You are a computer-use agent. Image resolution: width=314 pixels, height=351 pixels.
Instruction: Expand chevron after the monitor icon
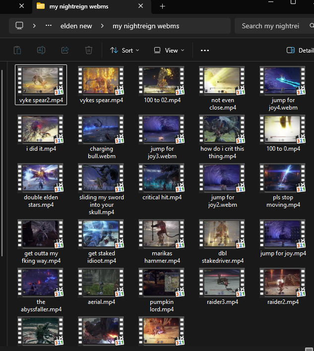tap(34, 26)
